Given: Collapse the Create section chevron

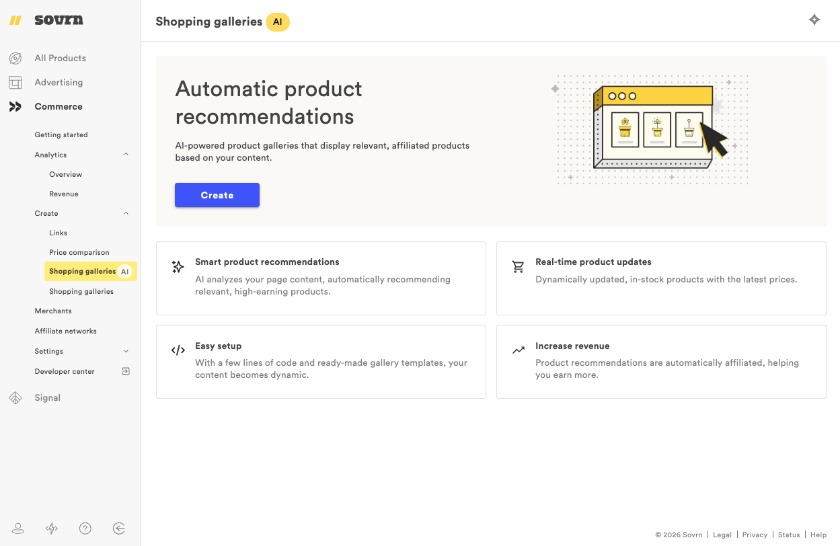Looking at the screenshot, I should [x=126, y=212].
